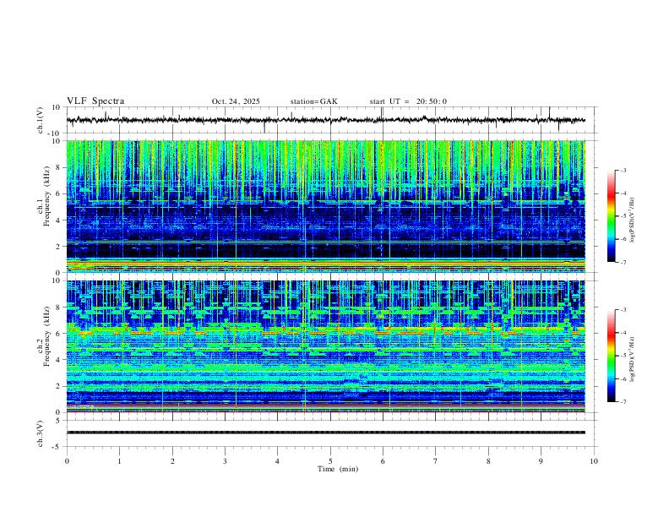Viewport: 669px width, 517px height.
Task: Click the 'Time (min)' axis title
Action: tap(338, 469)
